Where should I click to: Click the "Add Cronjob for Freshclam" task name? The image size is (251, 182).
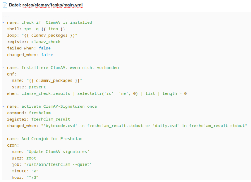52,139
